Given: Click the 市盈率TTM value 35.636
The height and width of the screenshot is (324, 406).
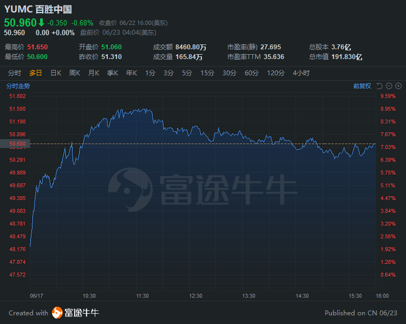Looking at the screenshot, I should coord(274,57).
